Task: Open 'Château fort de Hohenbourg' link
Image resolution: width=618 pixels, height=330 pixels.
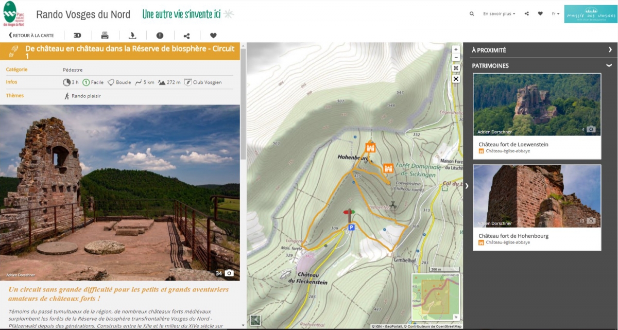Action: pos(513,236)
